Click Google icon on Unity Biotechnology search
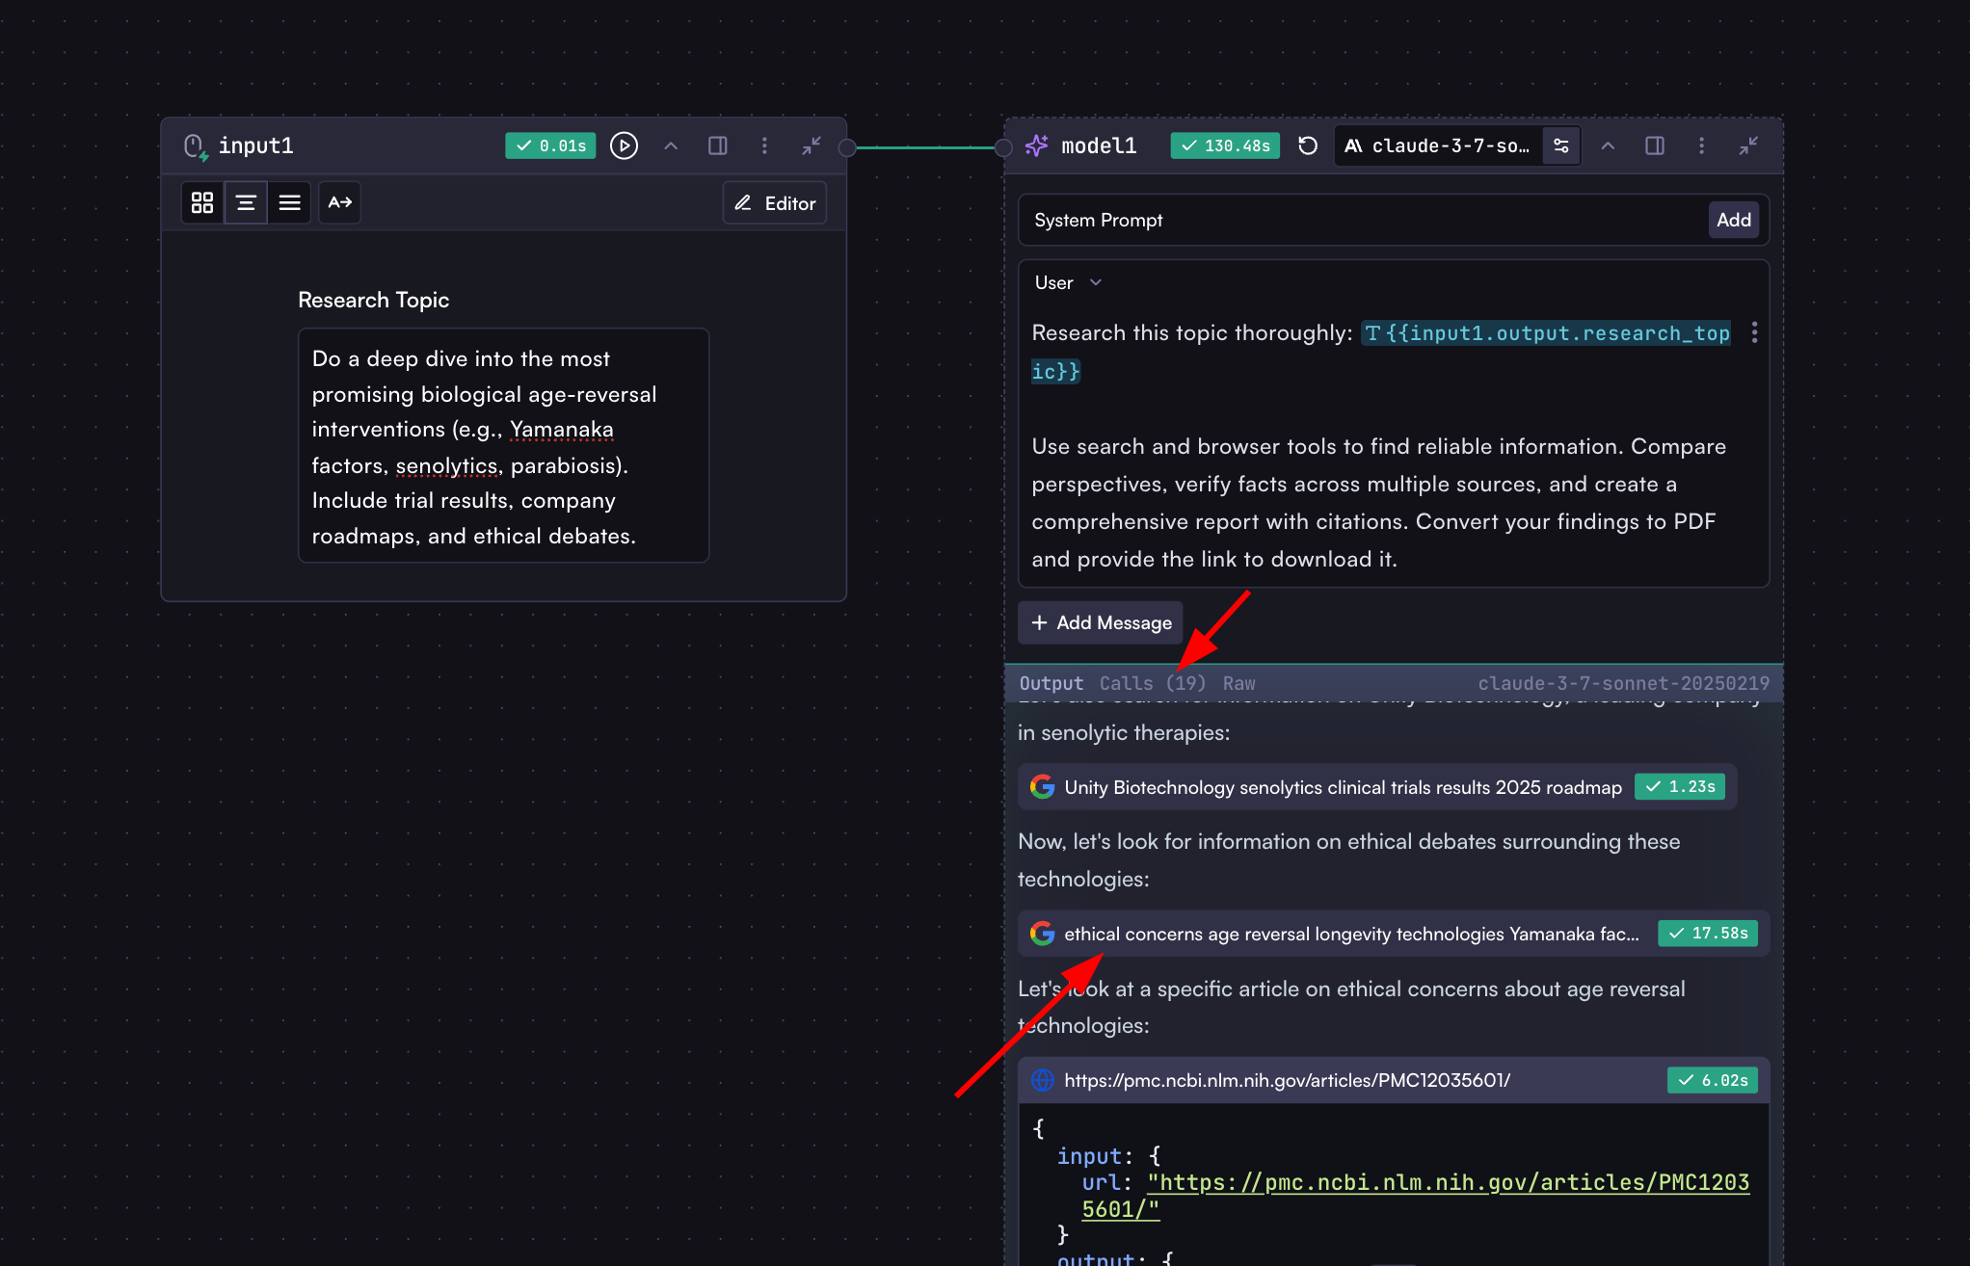1970x1266 pixels. [x=1042, y=787]
